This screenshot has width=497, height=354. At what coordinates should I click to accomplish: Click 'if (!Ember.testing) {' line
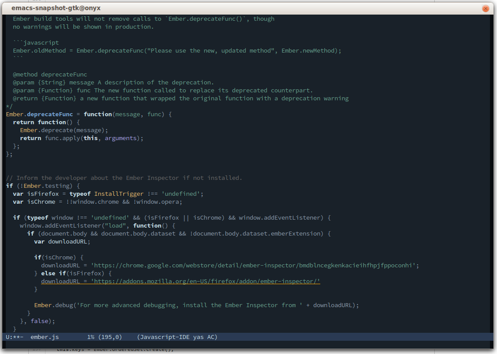[43, 186]
